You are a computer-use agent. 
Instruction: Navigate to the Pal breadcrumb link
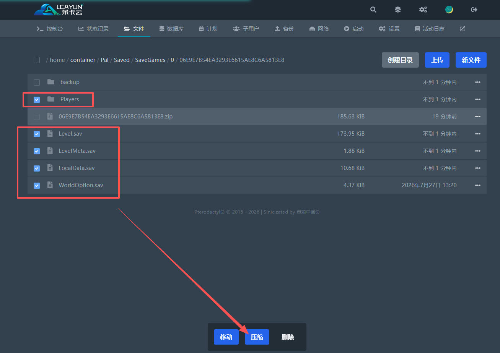click(105, 60)
